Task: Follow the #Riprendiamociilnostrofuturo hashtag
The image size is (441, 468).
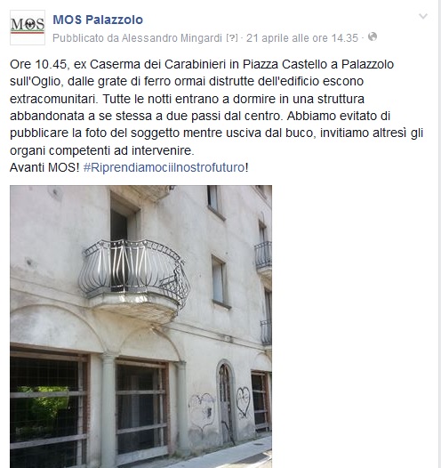Action: click(x=164, y=167)
